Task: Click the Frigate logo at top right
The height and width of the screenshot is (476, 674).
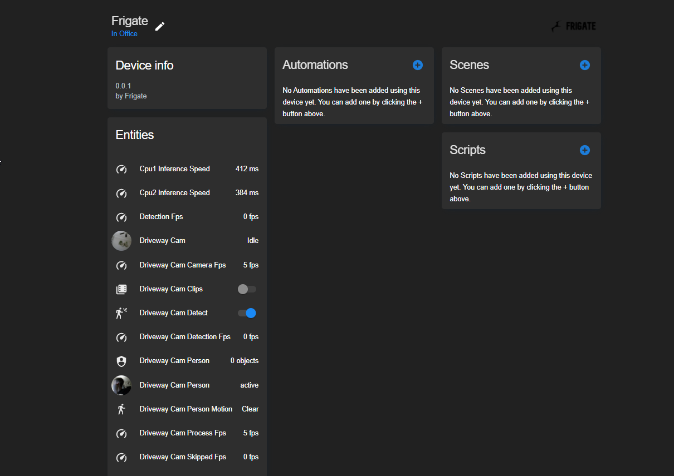Action: [574, 26]
